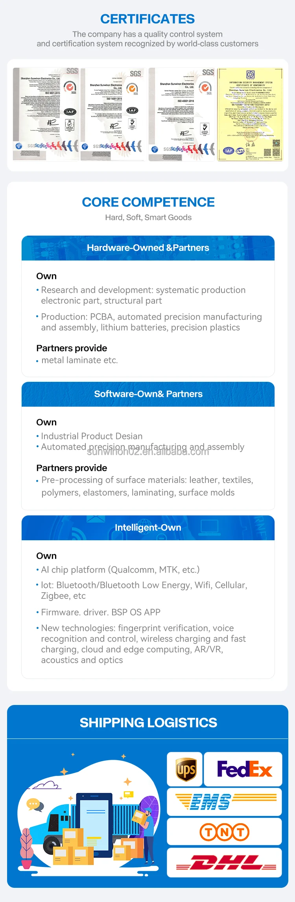The height and width of the screenshot is (902, 295).
Task: Open the ISO 9001:2015 certificate image
Action: [46, 114]
